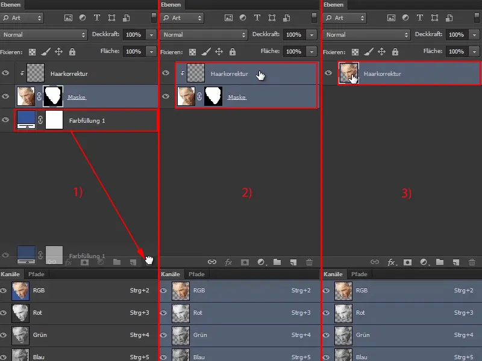The width and height of the screenshot is (482, 361).
Task: Hide Haarkorrektur layer in the middle panel
Action: click(166, 73)
